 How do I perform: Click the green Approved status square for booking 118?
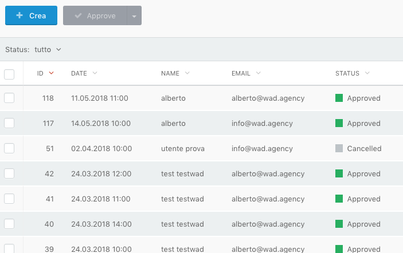click(x=339, y=98)
